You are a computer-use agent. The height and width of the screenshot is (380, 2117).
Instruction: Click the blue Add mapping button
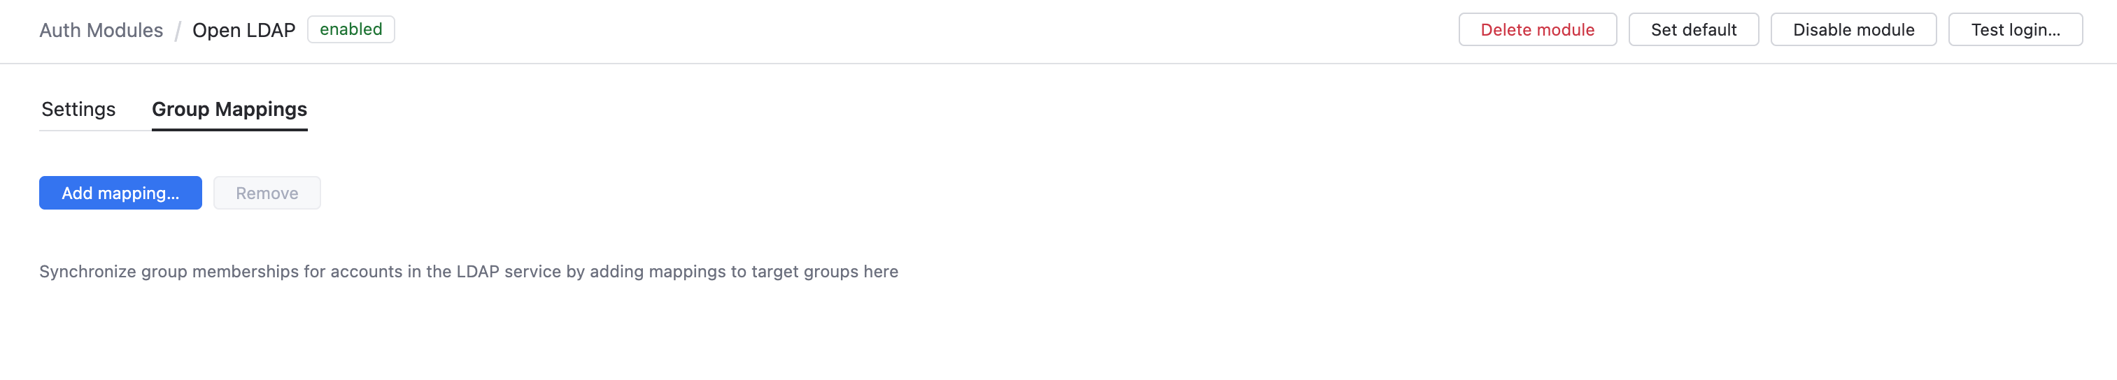pos(120,193)
